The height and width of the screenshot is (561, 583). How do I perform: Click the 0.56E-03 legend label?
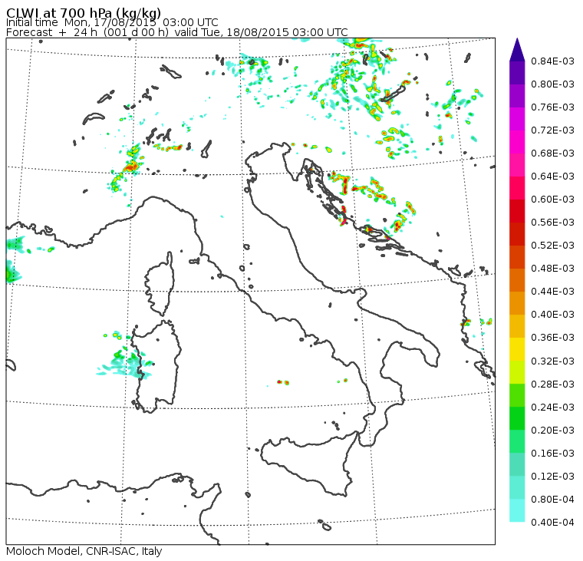pos(552,223)
